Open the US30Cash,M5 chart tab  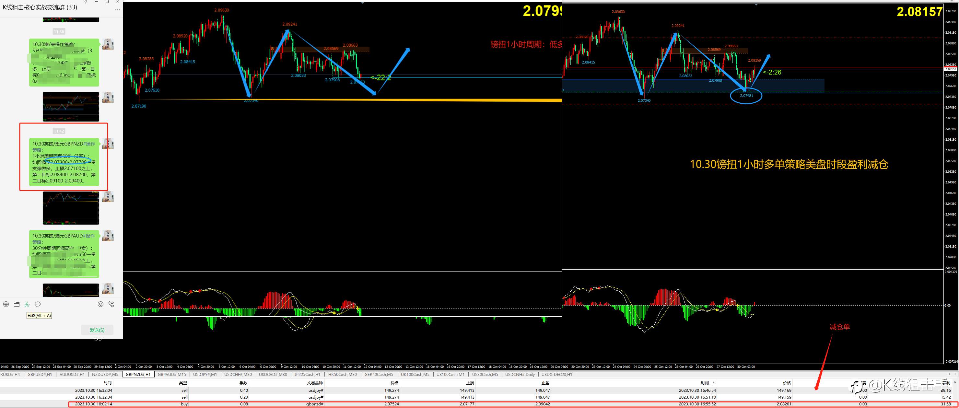coord(485,375)
